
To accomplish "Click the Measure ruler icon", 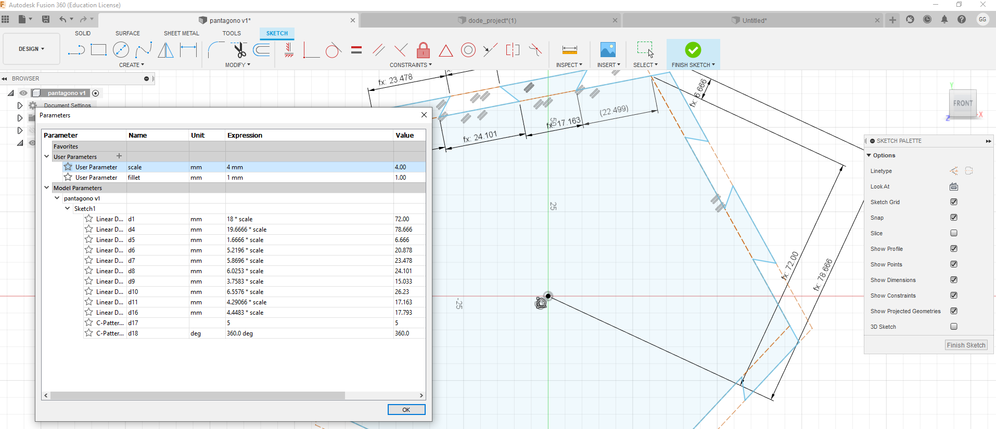I will [569, 50].
